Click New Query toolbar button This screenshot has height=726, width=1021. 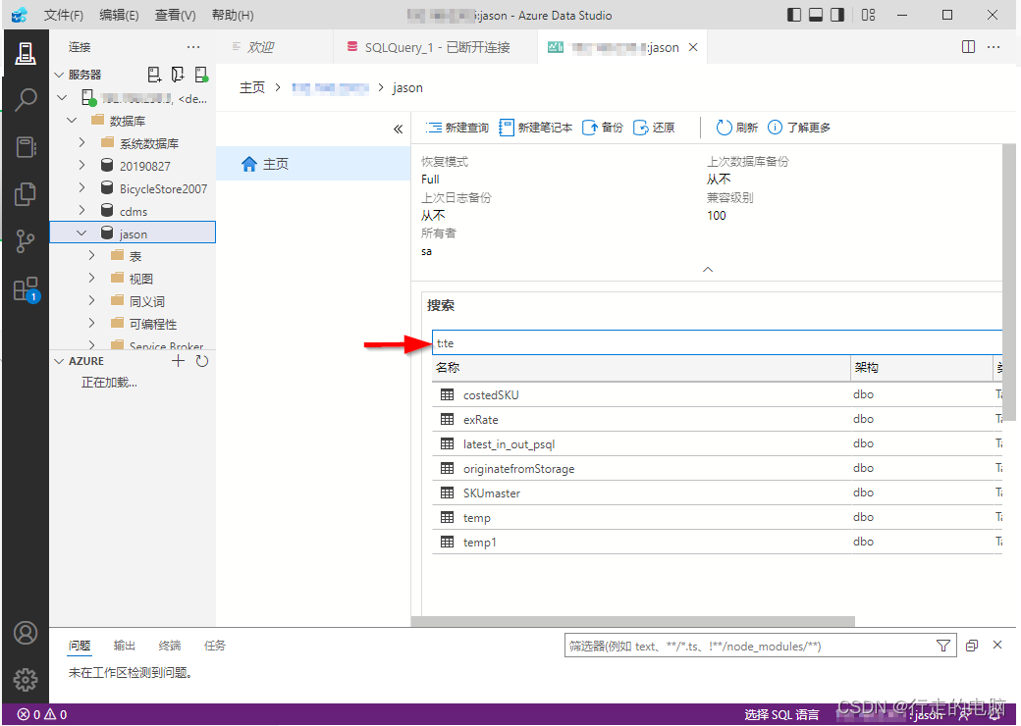[x=457, y=128]
